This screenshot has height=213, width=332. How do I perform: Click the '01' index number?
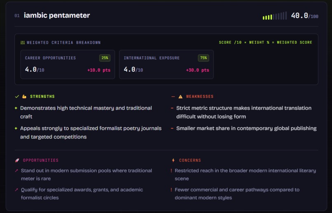pos(17,16)
